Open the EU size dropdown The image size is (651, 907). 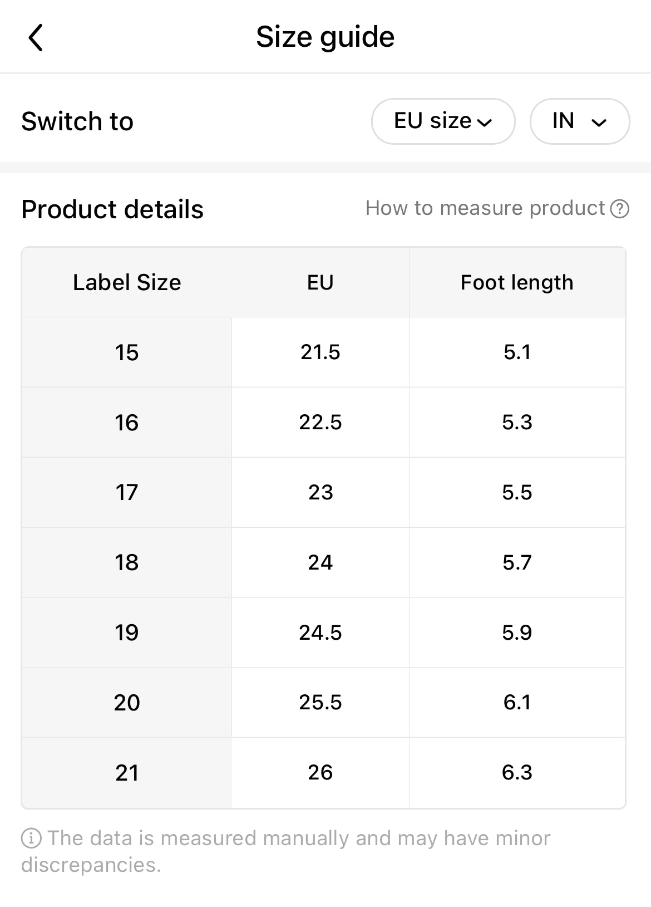(x=443, y=121)
